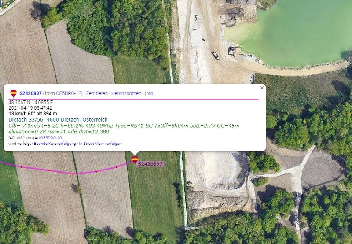Open the S2420897 callsign link in popup

[x=30, y=93]
